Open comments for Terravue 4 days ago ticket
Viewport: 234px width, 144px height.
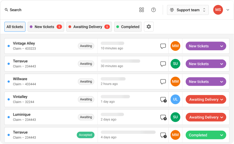(163, 135)
